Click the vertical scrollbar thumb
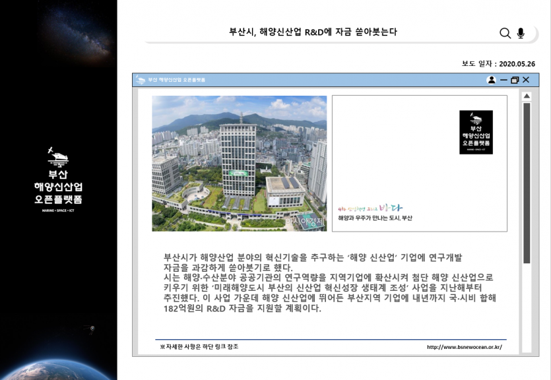Screen dimensions: 551x380 pyautogui.click(x=527, y=183)
